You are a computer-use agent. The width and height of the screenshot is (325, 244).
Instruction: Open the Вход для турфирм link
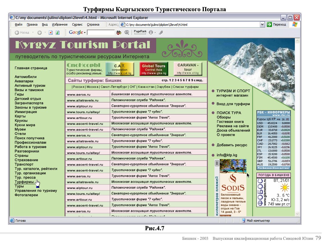[x=233, y=104]
